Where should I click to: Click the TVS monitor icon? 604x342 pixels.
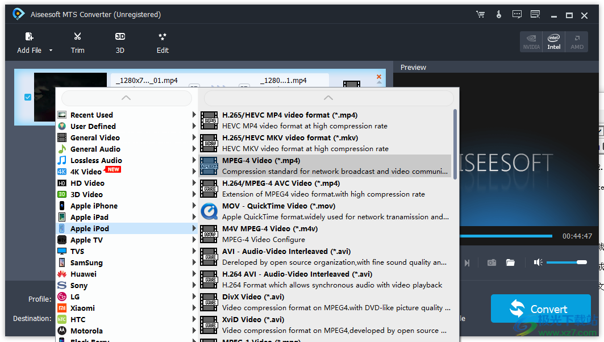click(x=61, y=251)
